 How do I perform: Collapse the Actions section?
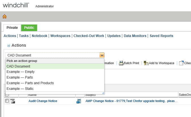(x=8, y=45)
